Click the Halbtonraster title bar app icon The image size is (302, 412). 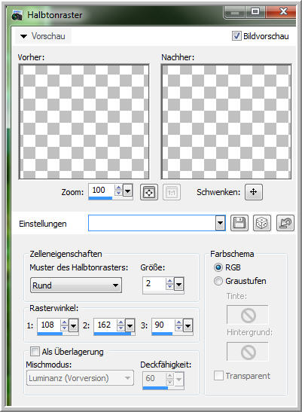[x=17, y=15]
